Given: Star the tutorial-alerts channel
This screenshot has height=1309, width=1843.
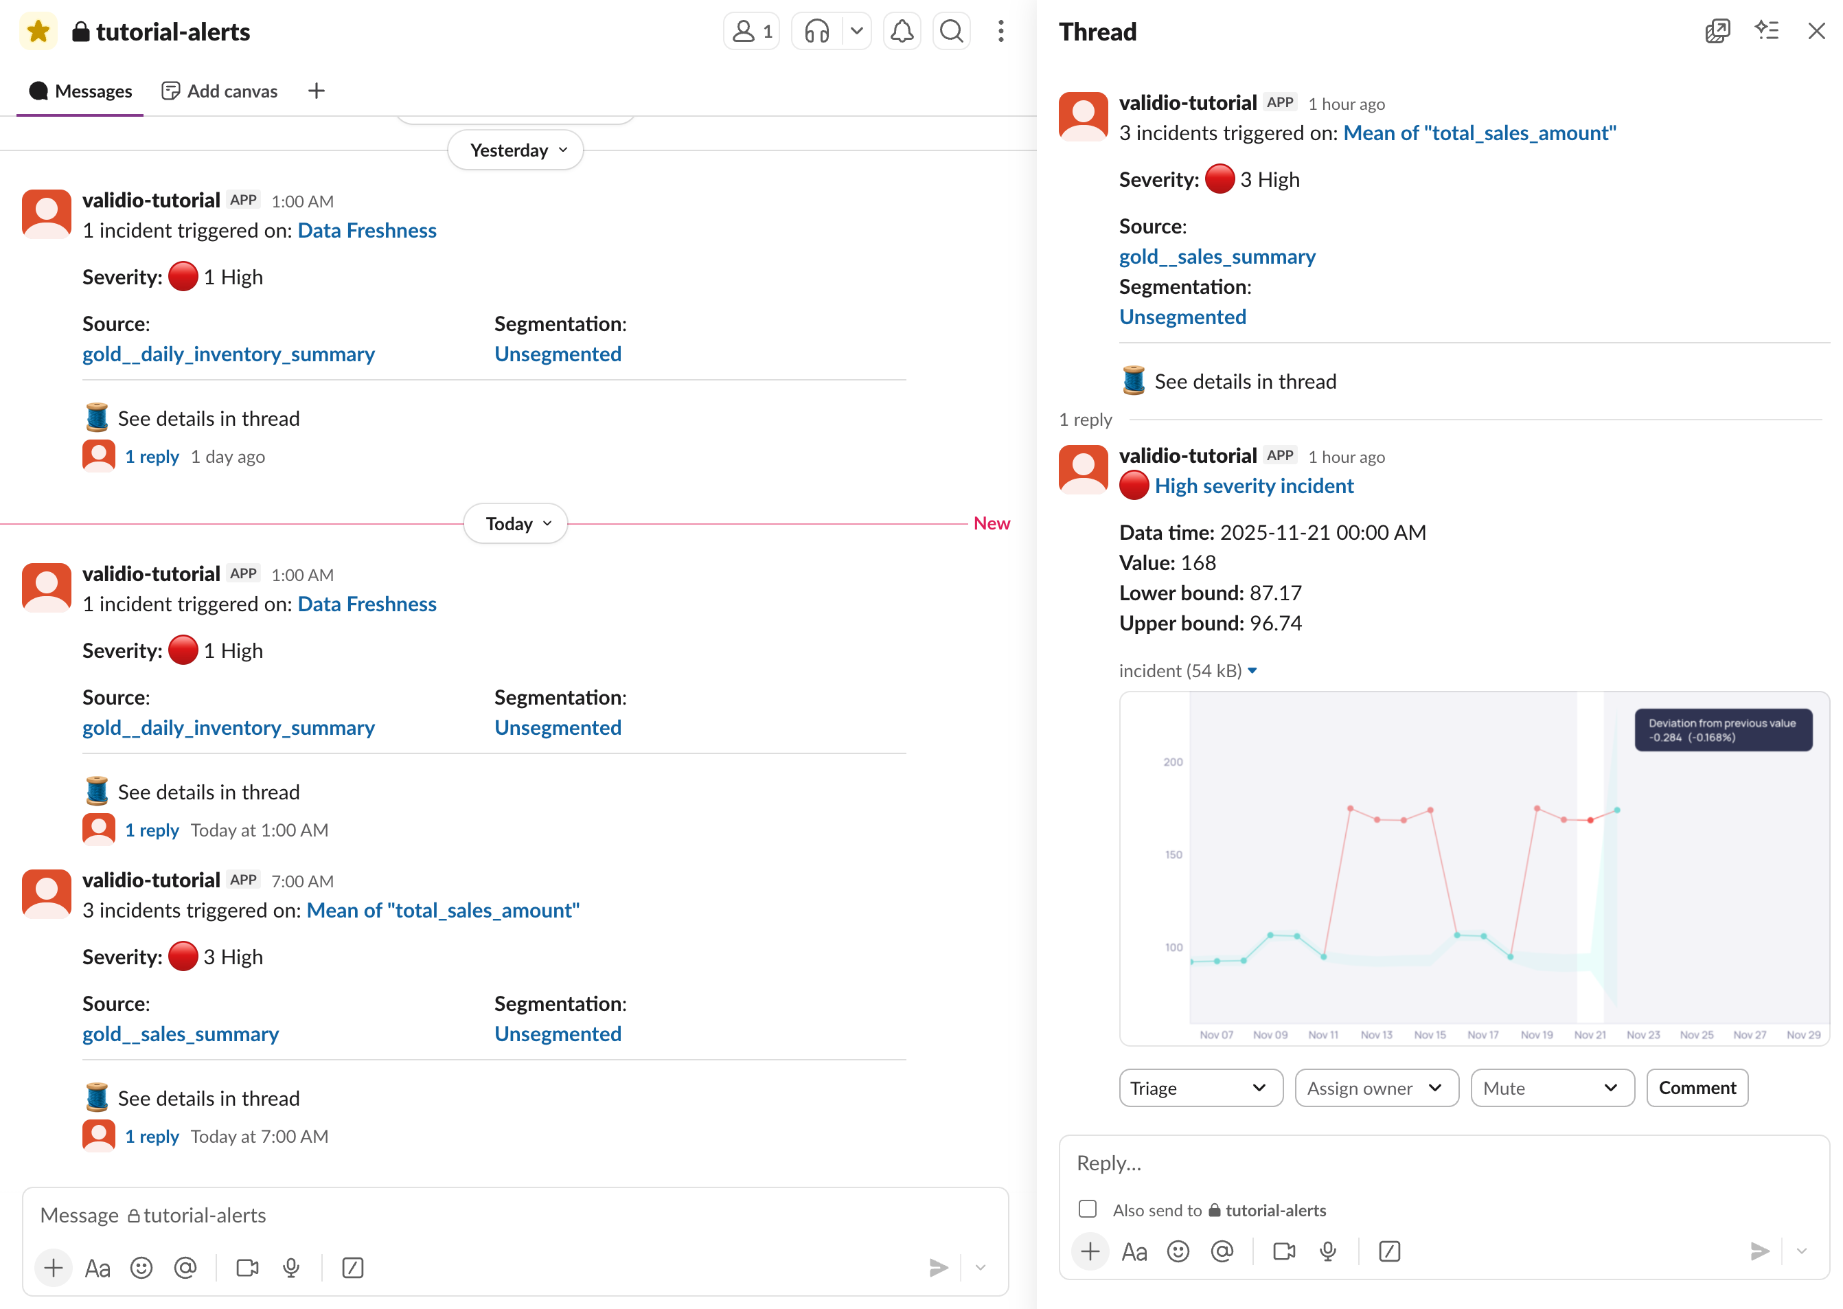Looking at the screenshot, I should [38, 32].
